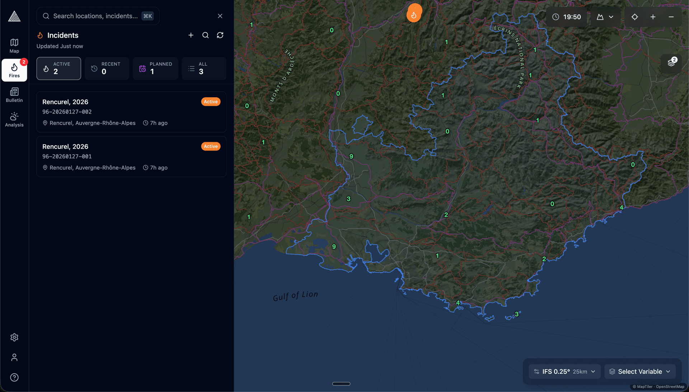Viewport: 689px width, 392px height.
Task: Toggle the RECENT incidents filter
Action: tap(107, 68)
